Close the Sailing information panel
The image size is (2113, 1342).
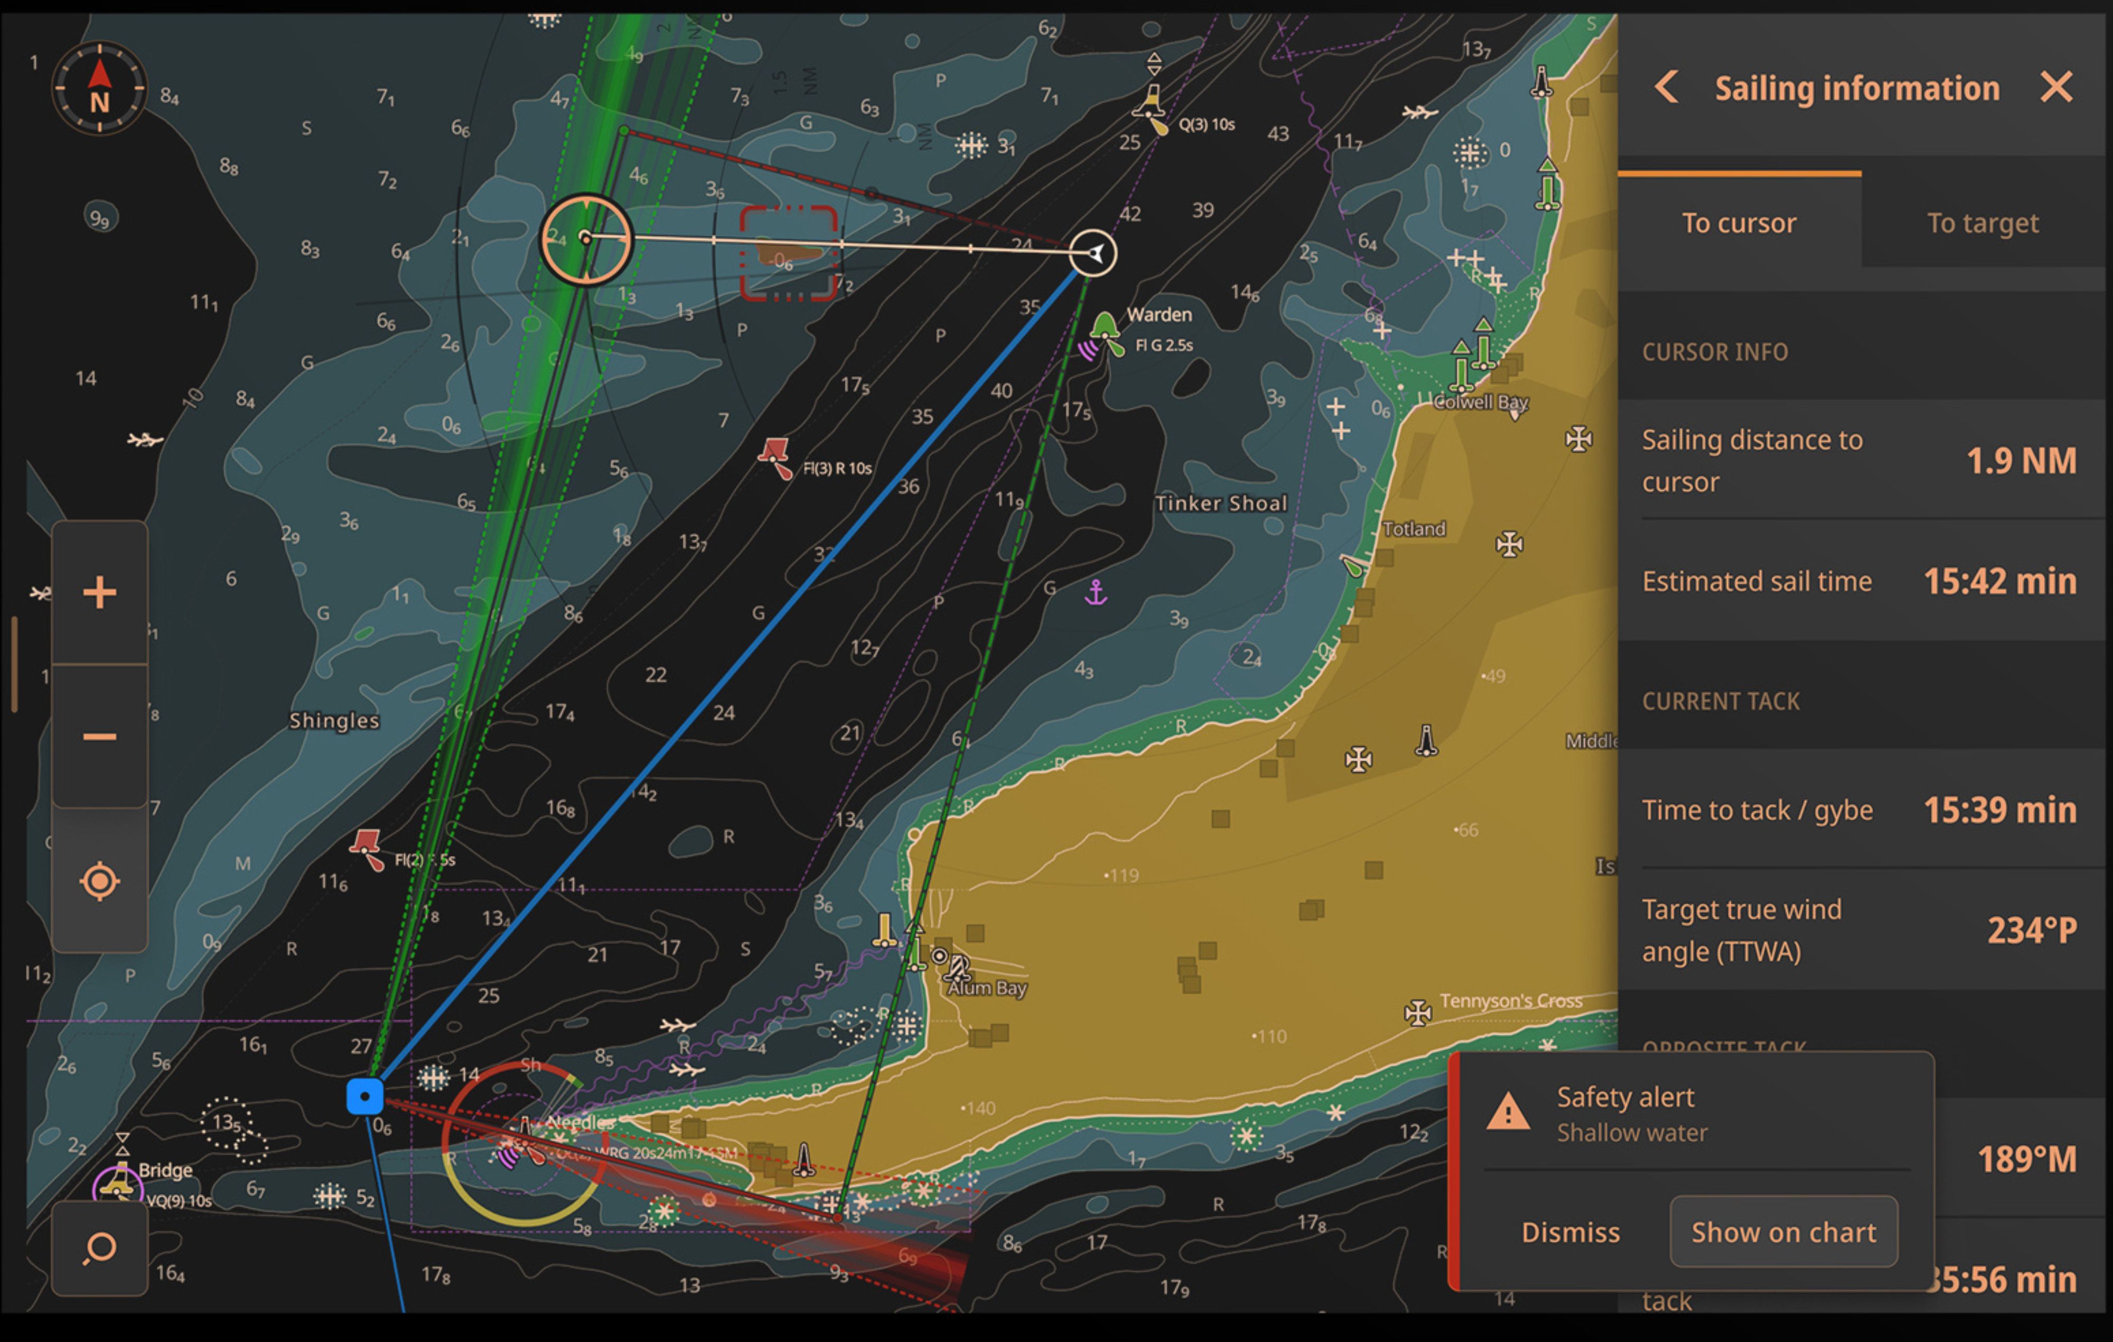point(2056,88)
